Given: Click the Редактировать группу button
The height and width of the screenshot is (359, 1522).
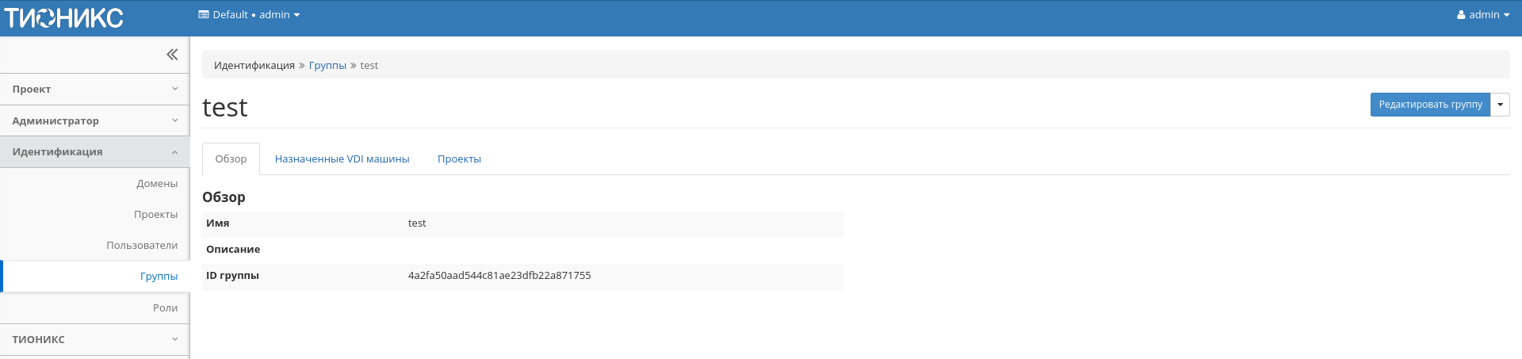Looking at the screenshot, I should (1430, 105).
